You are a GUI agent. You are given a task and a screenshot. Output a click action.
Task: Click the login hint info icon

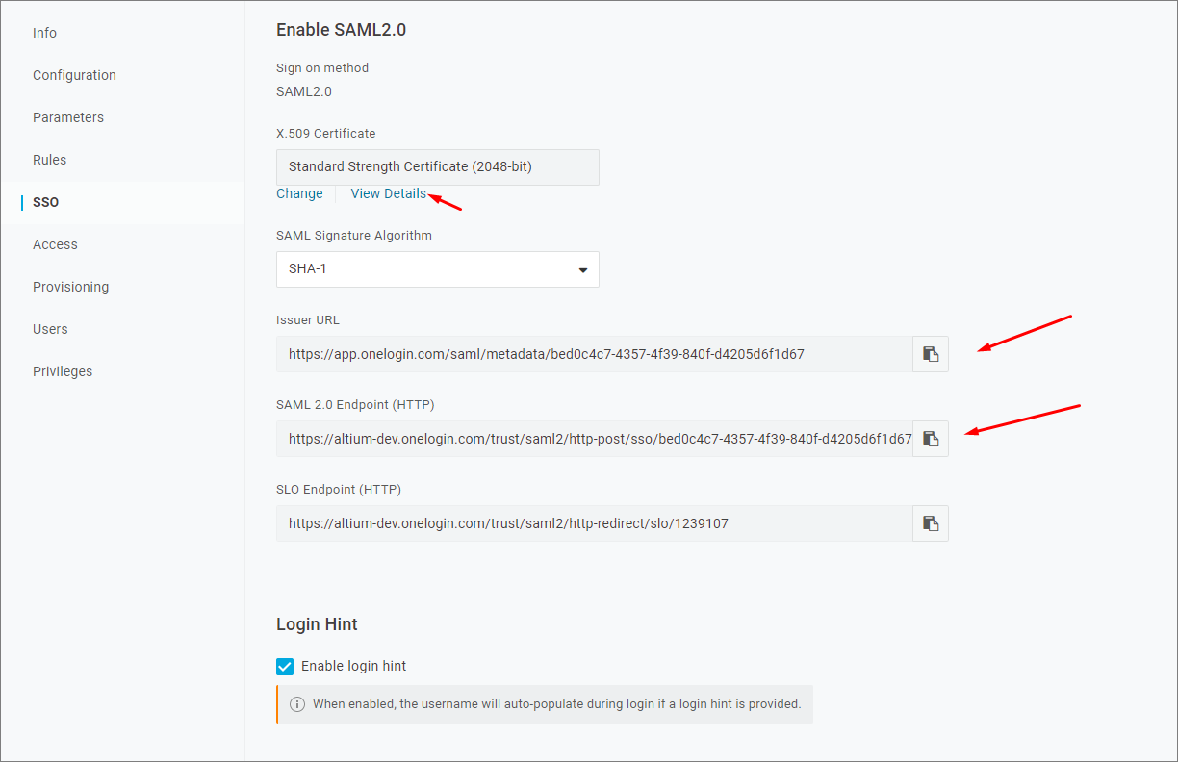pos(297,704)
